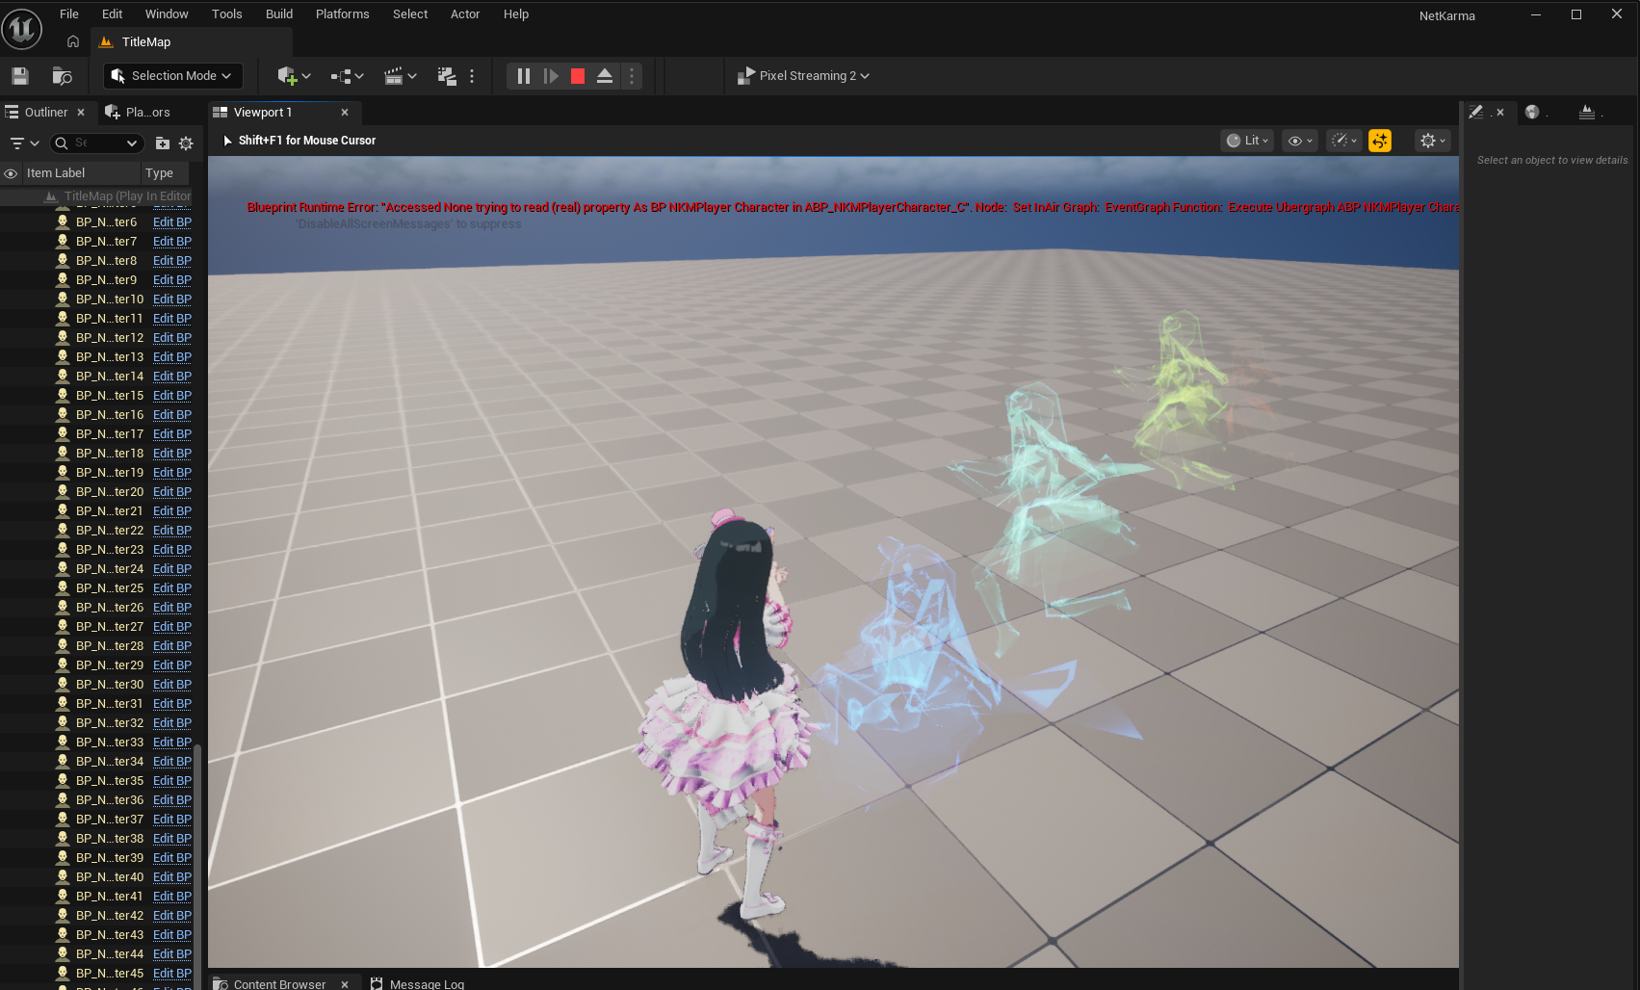Click the cinematics clapperboard icon
1640x990 pixels.
[x=393, y=76]
